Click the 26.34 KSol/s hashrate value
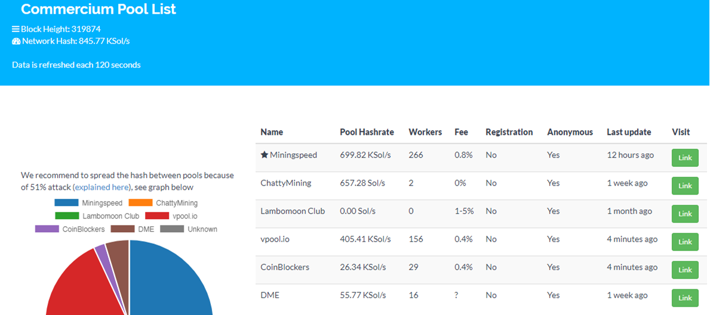The width and height of the screenshot is (710, 315). coord(363,267)
